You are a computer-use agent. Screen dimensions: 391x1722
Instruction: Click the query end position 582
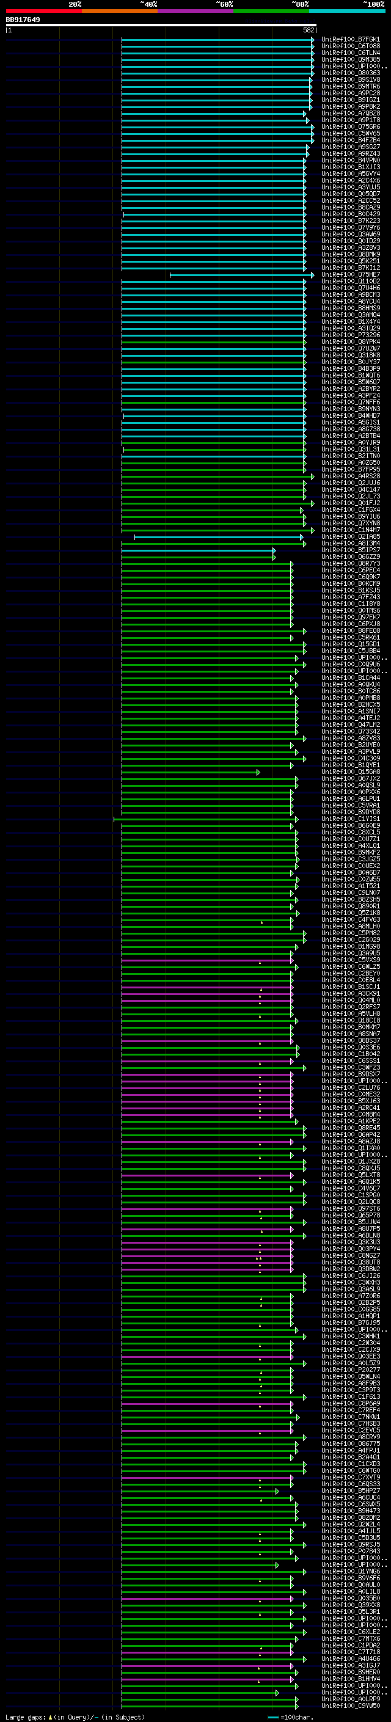point(308,30)
